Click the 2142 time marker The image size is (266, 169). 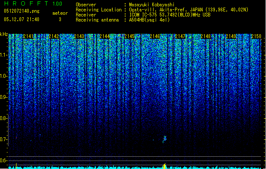pyautogui.click(x=54, y=36)
